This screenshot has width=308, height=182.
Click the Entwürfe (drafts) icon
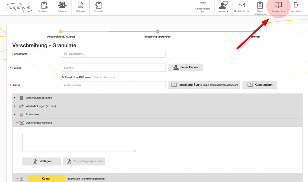[x=99, y=7]
